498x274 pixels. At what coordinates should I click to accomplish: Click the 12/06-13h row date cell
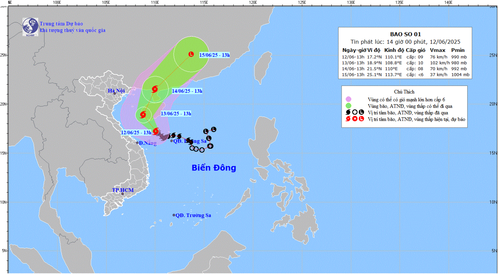tap(353, 57)
